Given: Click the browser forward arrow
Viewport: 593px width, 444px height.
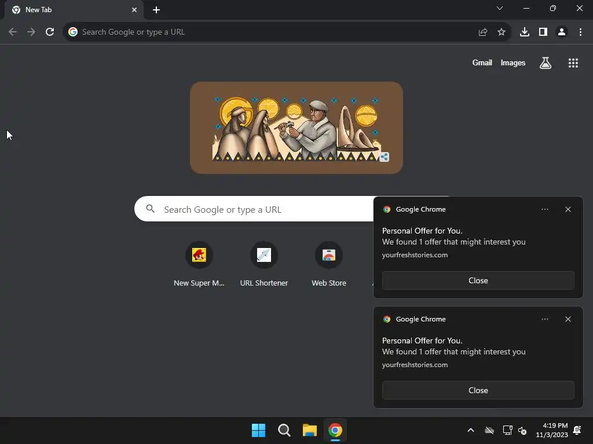Looking at the screenshot, I should coord(31,32).
